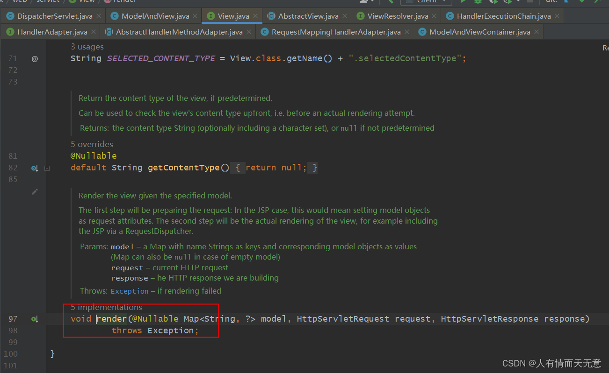This screenshot has width=609, height=373.
Task: Close the RequestMappingHandlerAdapter.java tab
Action: click(x=406, y=32)
